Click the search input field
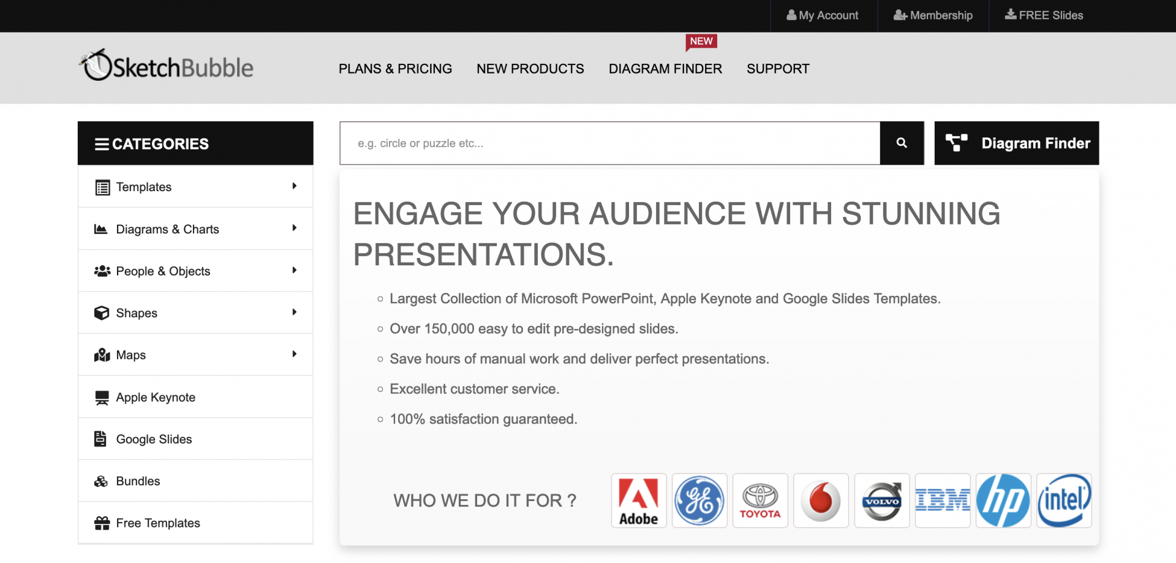This screenshot has height=563, width=1176. point(609,143)
